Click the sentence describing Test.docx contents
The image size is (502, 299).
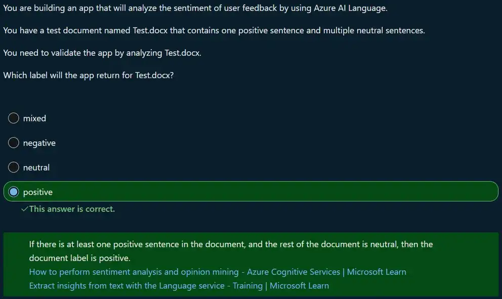tap(214, 30)
